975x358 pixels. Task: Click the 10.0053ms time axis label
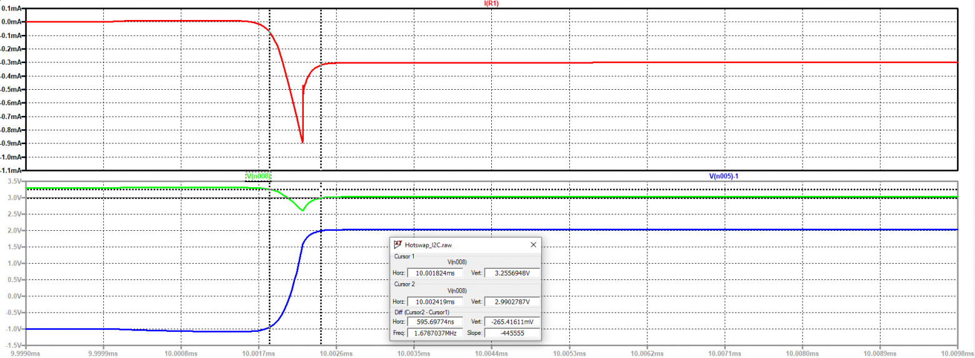click(x=569, y=352)
